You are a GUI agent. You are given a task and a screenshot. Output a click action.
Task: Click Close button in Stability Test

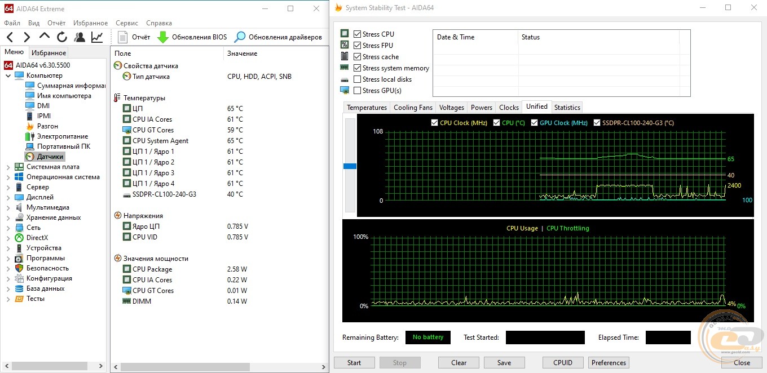coord(742,363)
